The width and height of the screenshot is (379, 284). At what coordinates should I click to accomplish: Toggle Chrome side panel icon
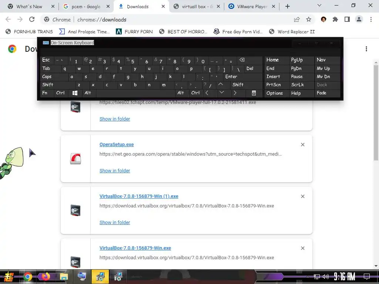[x=347, y=19]
